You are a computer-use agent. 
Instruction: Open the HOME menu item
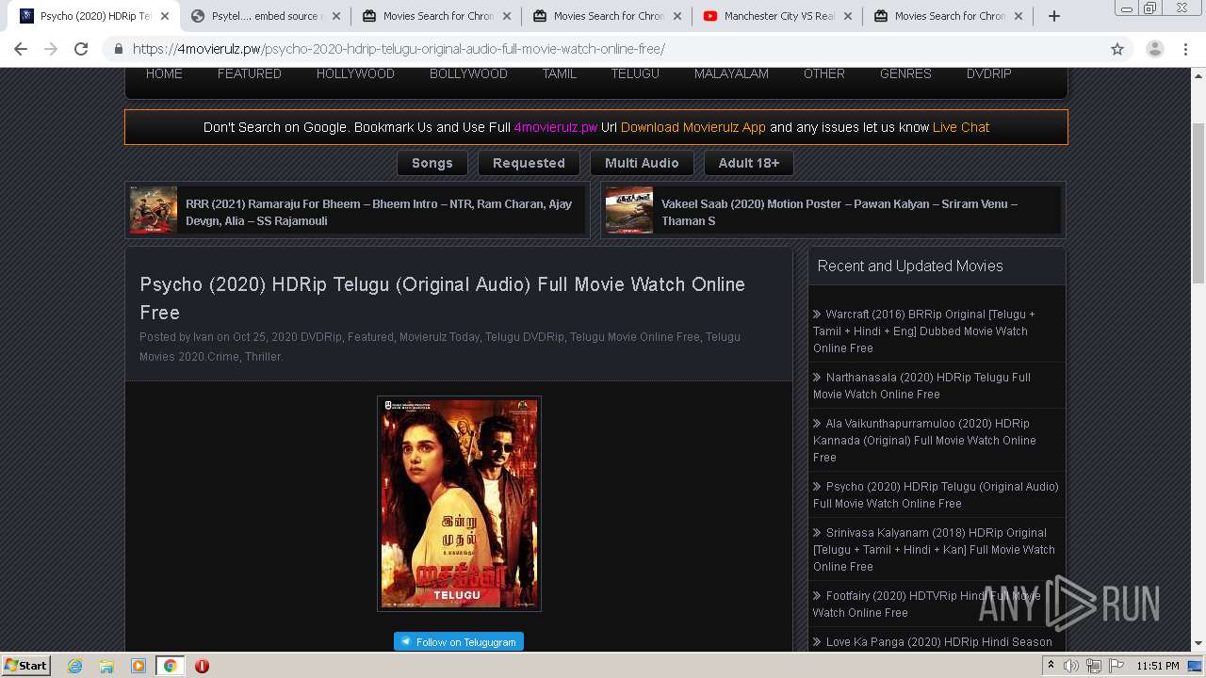[164, 73]
